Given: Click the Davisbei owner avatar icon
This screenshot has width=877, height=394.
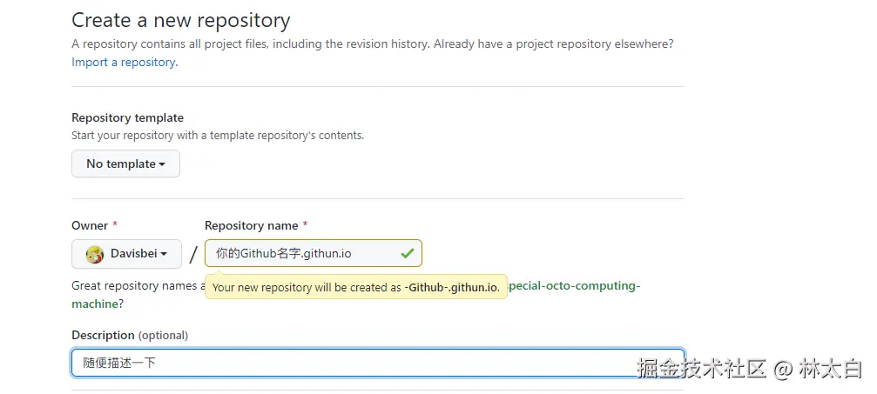Looking at the screenshot, I should [x=95, y=254].
